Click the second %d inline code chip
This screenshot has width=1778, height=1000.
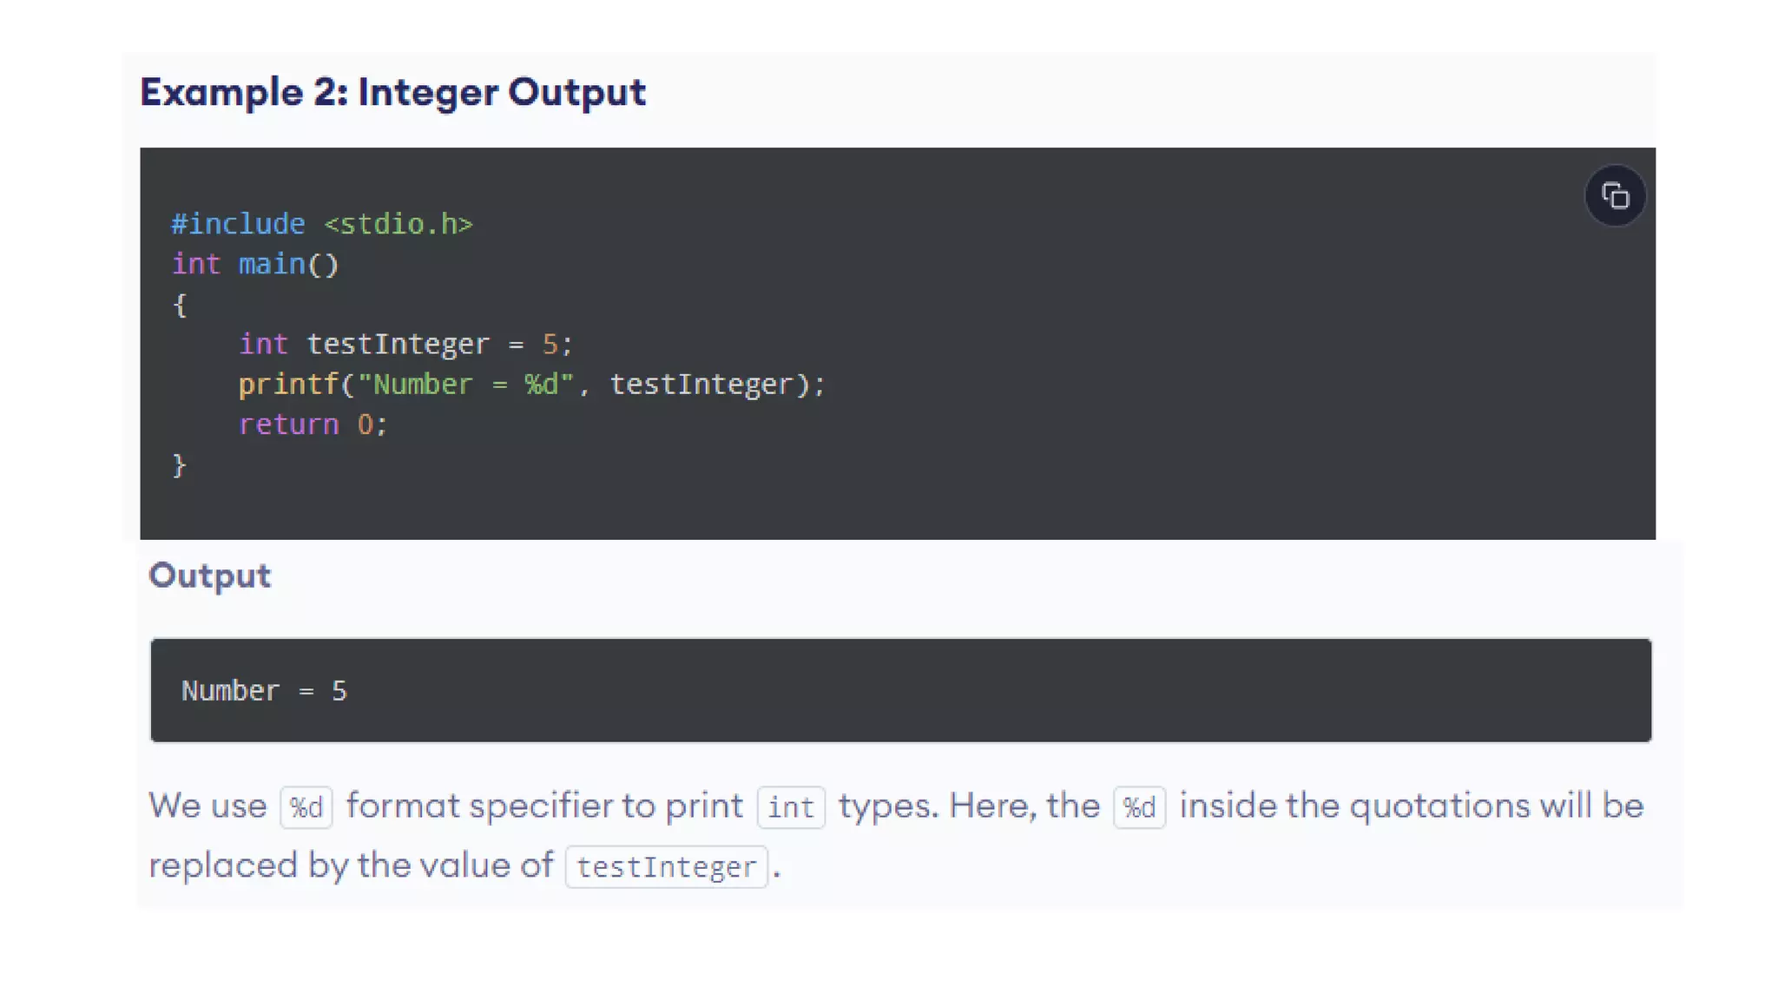1139,807
